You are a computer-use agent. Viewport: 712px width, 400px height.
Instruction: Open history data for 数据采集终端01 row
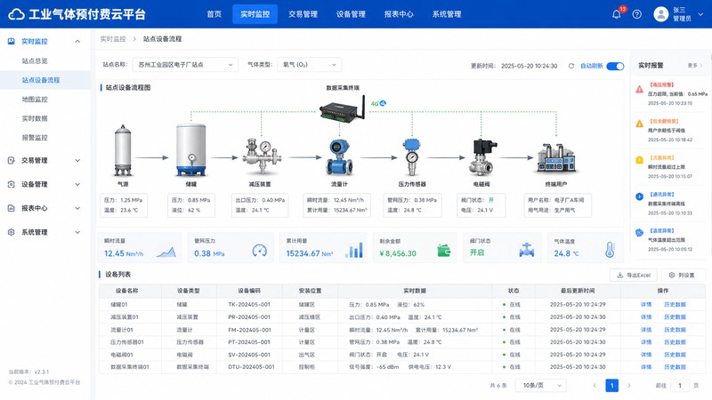click(675, 367)
